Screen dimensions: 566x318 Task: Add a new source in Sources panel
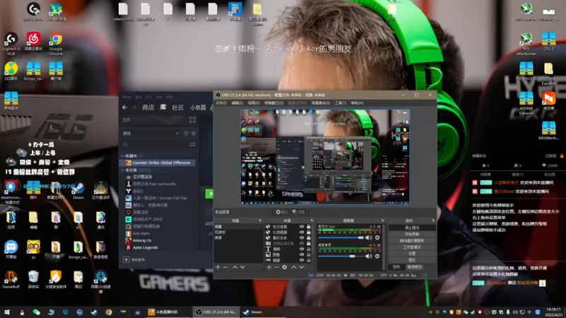tap(269, 267)
